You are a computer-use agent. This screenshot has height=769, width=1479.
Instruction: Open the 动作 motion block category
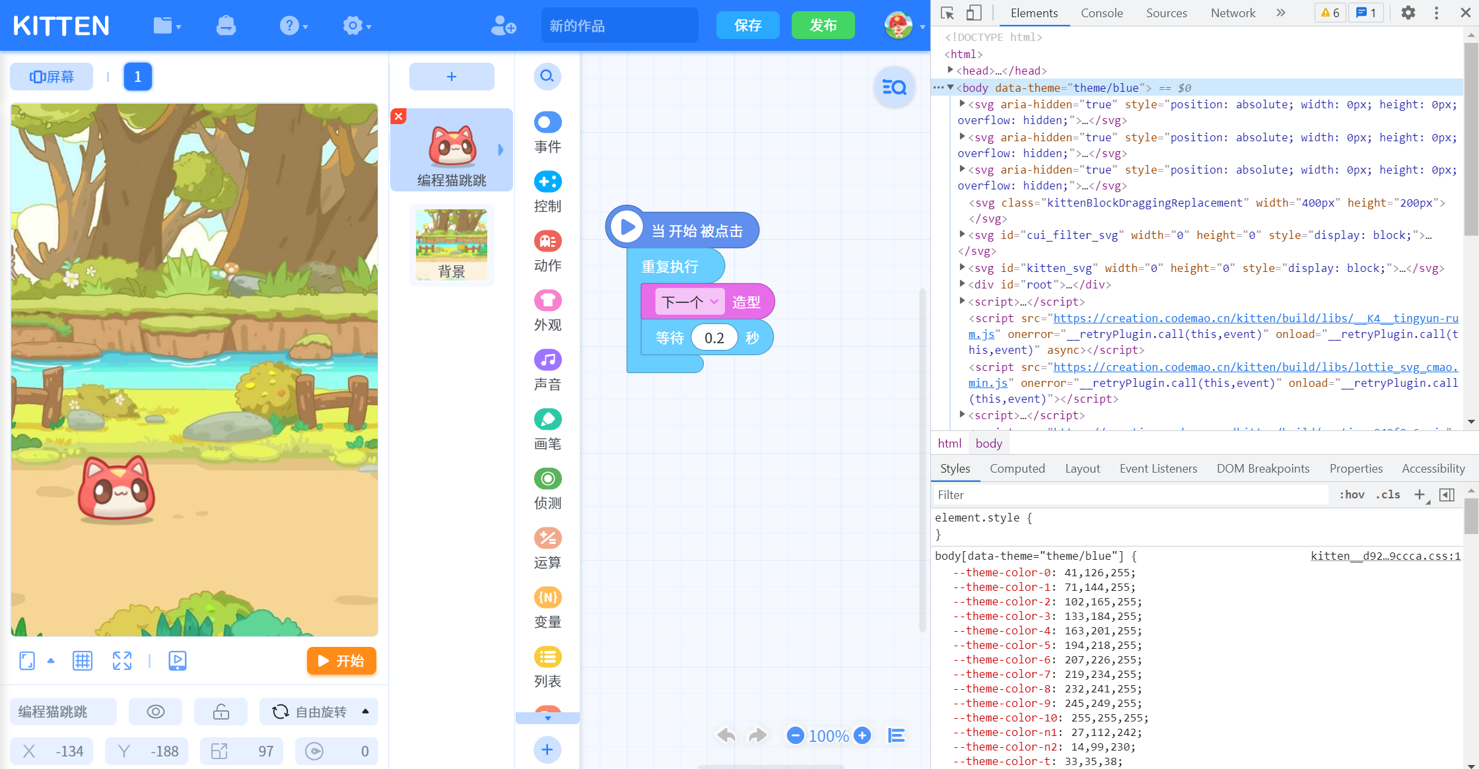point(547,251)
